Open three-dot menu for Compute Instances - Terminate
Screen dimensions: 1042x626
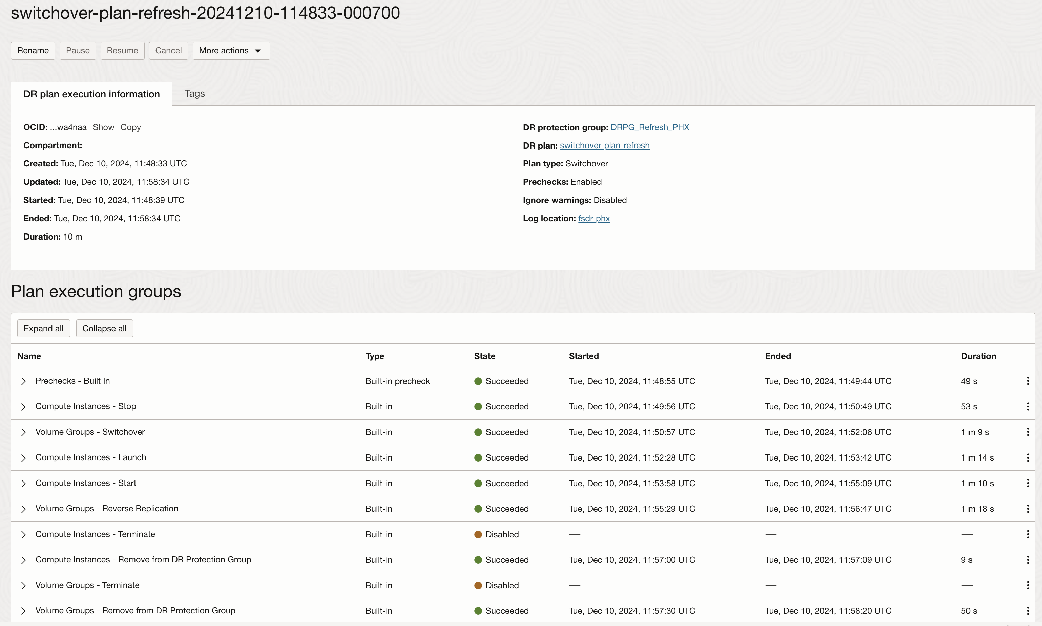point(1028,534)
